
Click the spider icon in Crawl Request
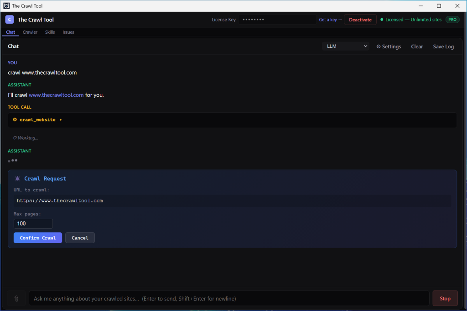click(x=17, y=179)
